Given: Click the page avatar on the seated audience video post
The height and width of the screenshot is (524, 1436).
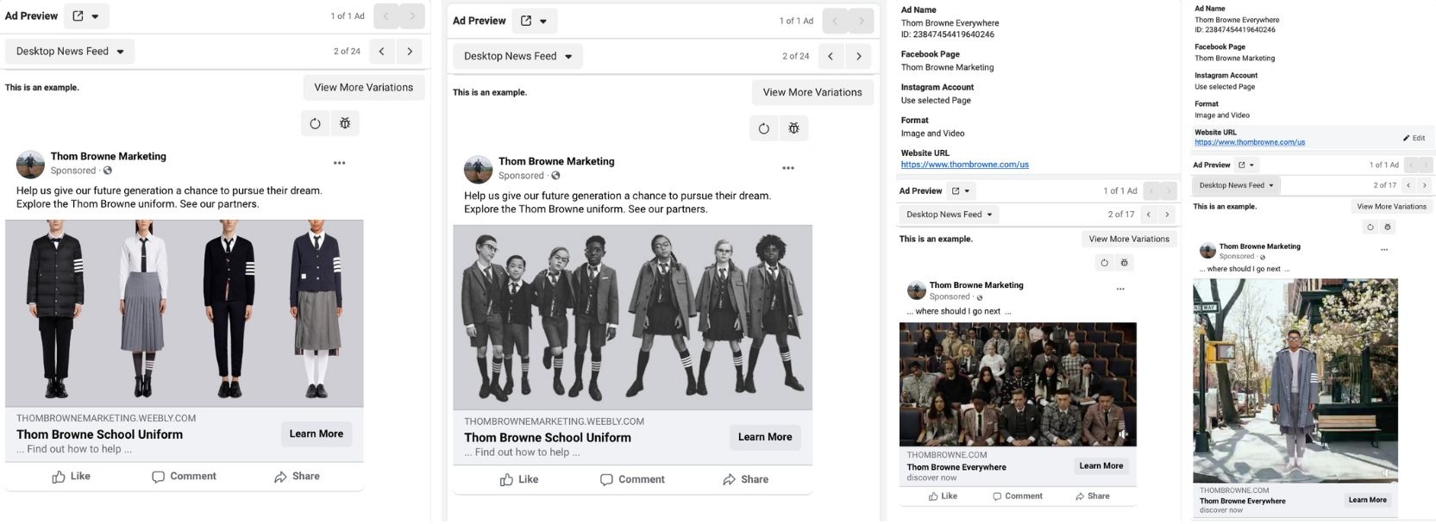Looking at the screenshot, I should 915,290.
